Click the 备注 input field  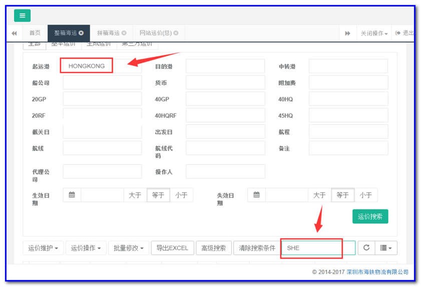point(348,148)
